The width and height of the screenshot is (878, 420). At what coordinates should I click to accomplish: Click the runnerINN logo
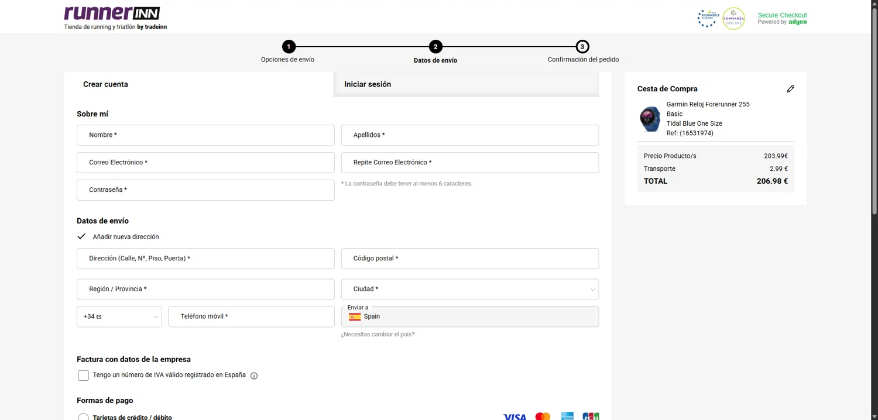[x=112, y=13]
